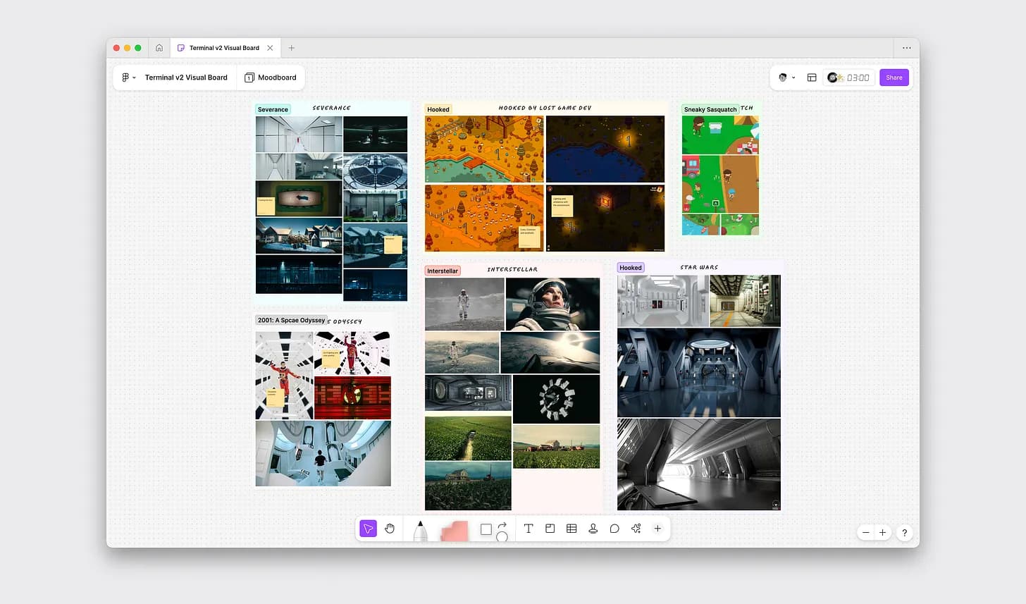Add a comment with the bubble tool
1026x604 pixels.
[614, 529]
